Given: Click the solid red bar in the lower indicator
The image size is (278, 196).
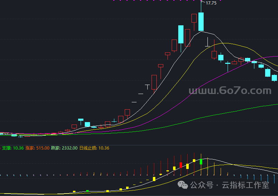Looking at the screenshot, I should (181, 165).
